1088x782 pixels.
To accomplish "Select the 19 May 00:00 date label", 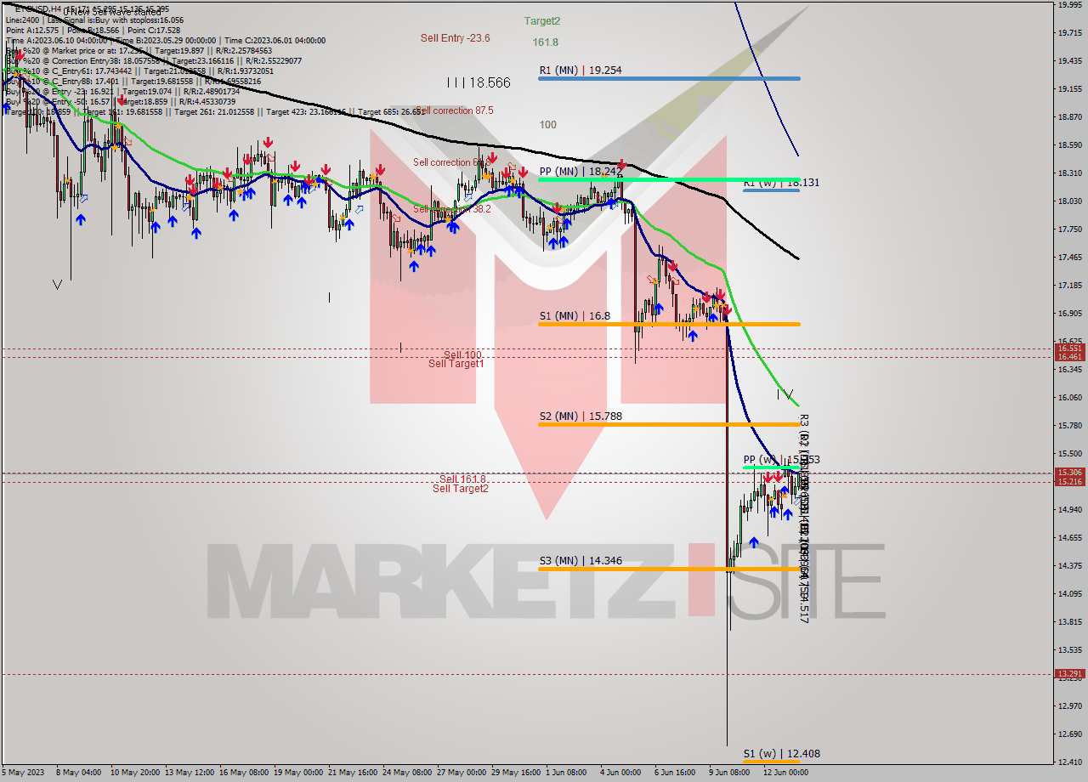I will tap(299, 773).
